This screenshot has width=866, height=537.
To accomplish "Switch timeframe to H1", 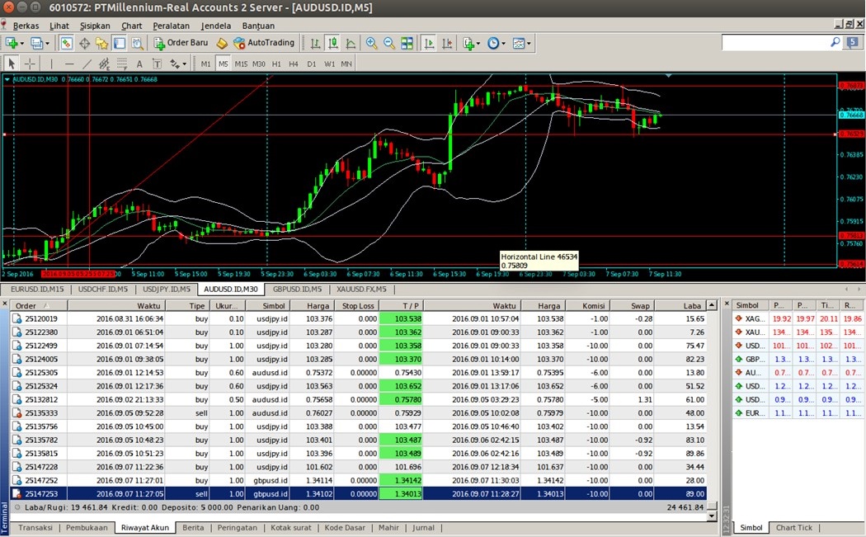I will (276, 64).
